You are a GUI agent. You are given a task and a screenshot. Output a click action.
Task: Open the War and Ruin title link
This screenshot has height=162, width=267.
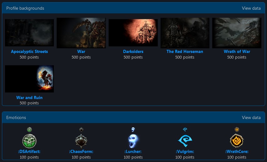tap(29, 98)
